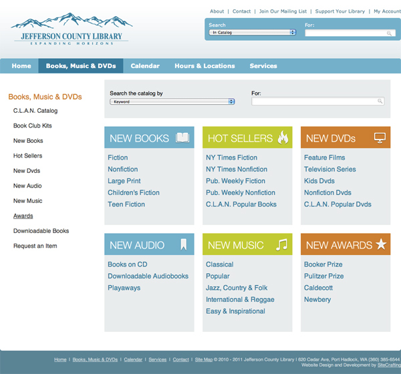This screenshot has width=401, height=374.
Task: Click the magnifier icon in catalog search field
Action: pyautogui.click(x=380, y=102)
